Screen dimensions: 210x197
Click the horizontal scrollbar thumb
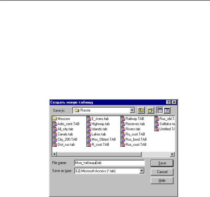99,154
